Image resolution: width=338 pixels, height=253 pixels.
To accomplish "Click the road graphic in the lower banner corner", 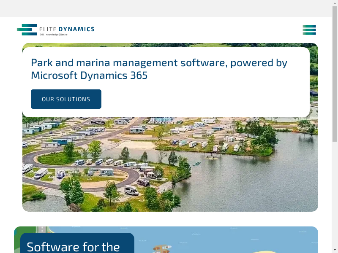I will (41, 230).
